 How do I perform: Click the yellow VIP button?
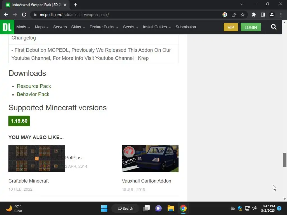231,27
